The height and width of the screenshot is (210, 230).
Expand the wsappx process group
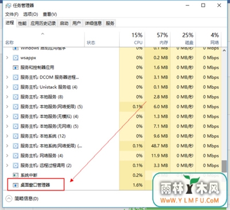pyautogui.click(x=7, y=58)
